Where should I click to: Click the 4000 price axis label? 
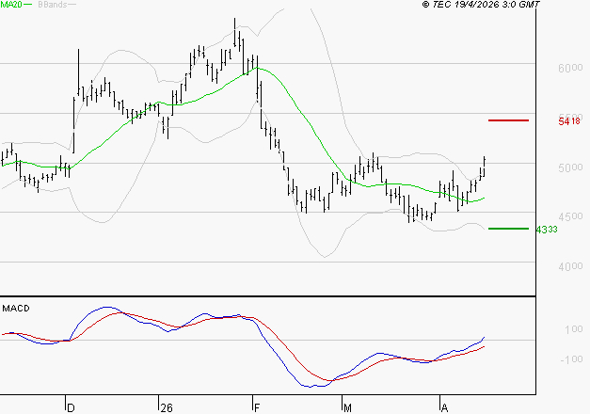tap(570, 266)
